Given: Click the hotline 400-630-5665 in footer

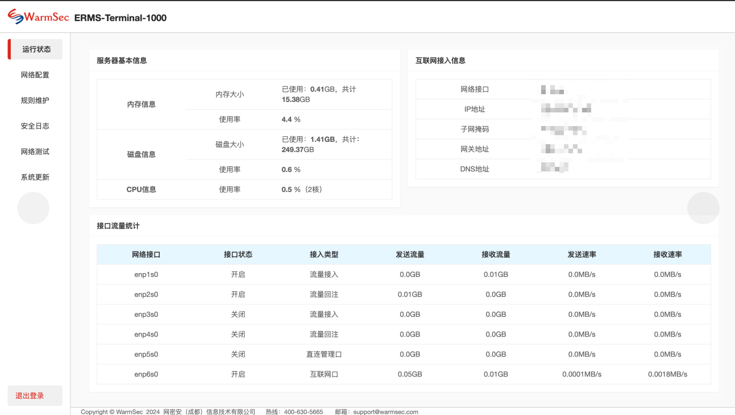Looking at the screenshot, I should [x=304, y=412].
